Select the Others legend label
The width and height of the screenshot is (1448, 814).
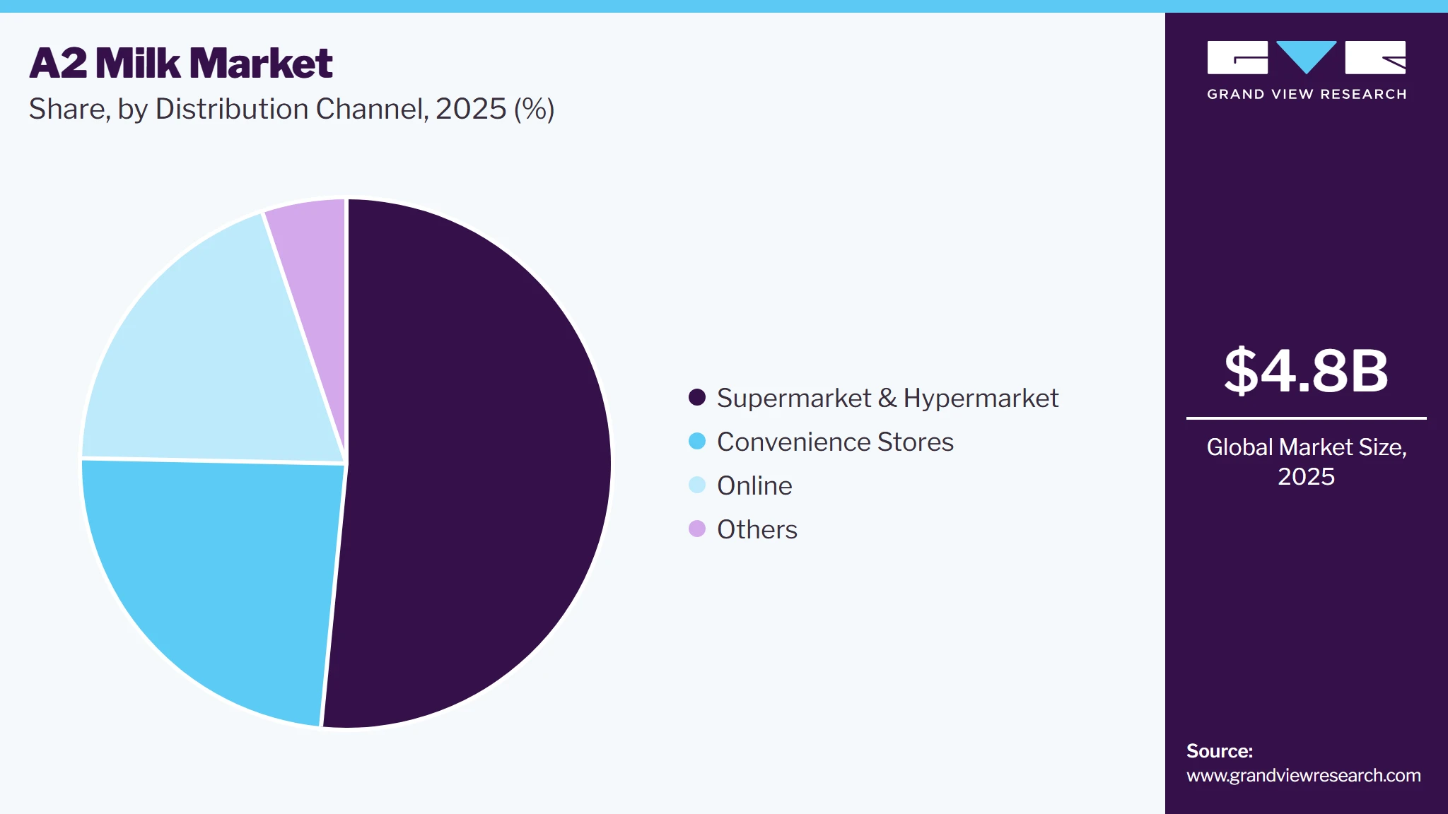757,530
